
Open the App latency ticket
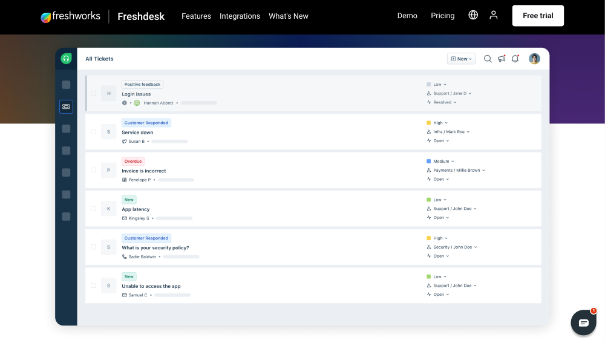pos(136,209)
